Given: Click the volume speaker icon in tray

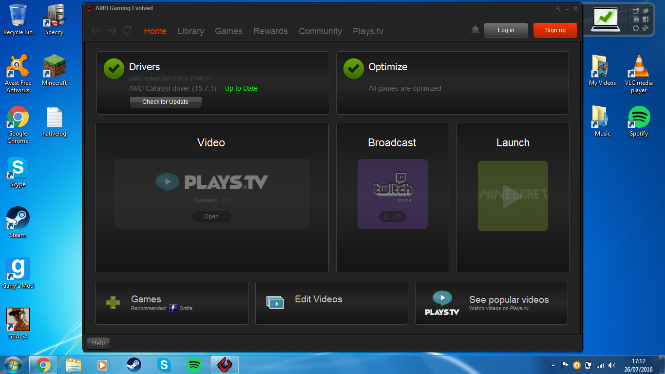Looking at the screenshot, I should tap(612, 365).
